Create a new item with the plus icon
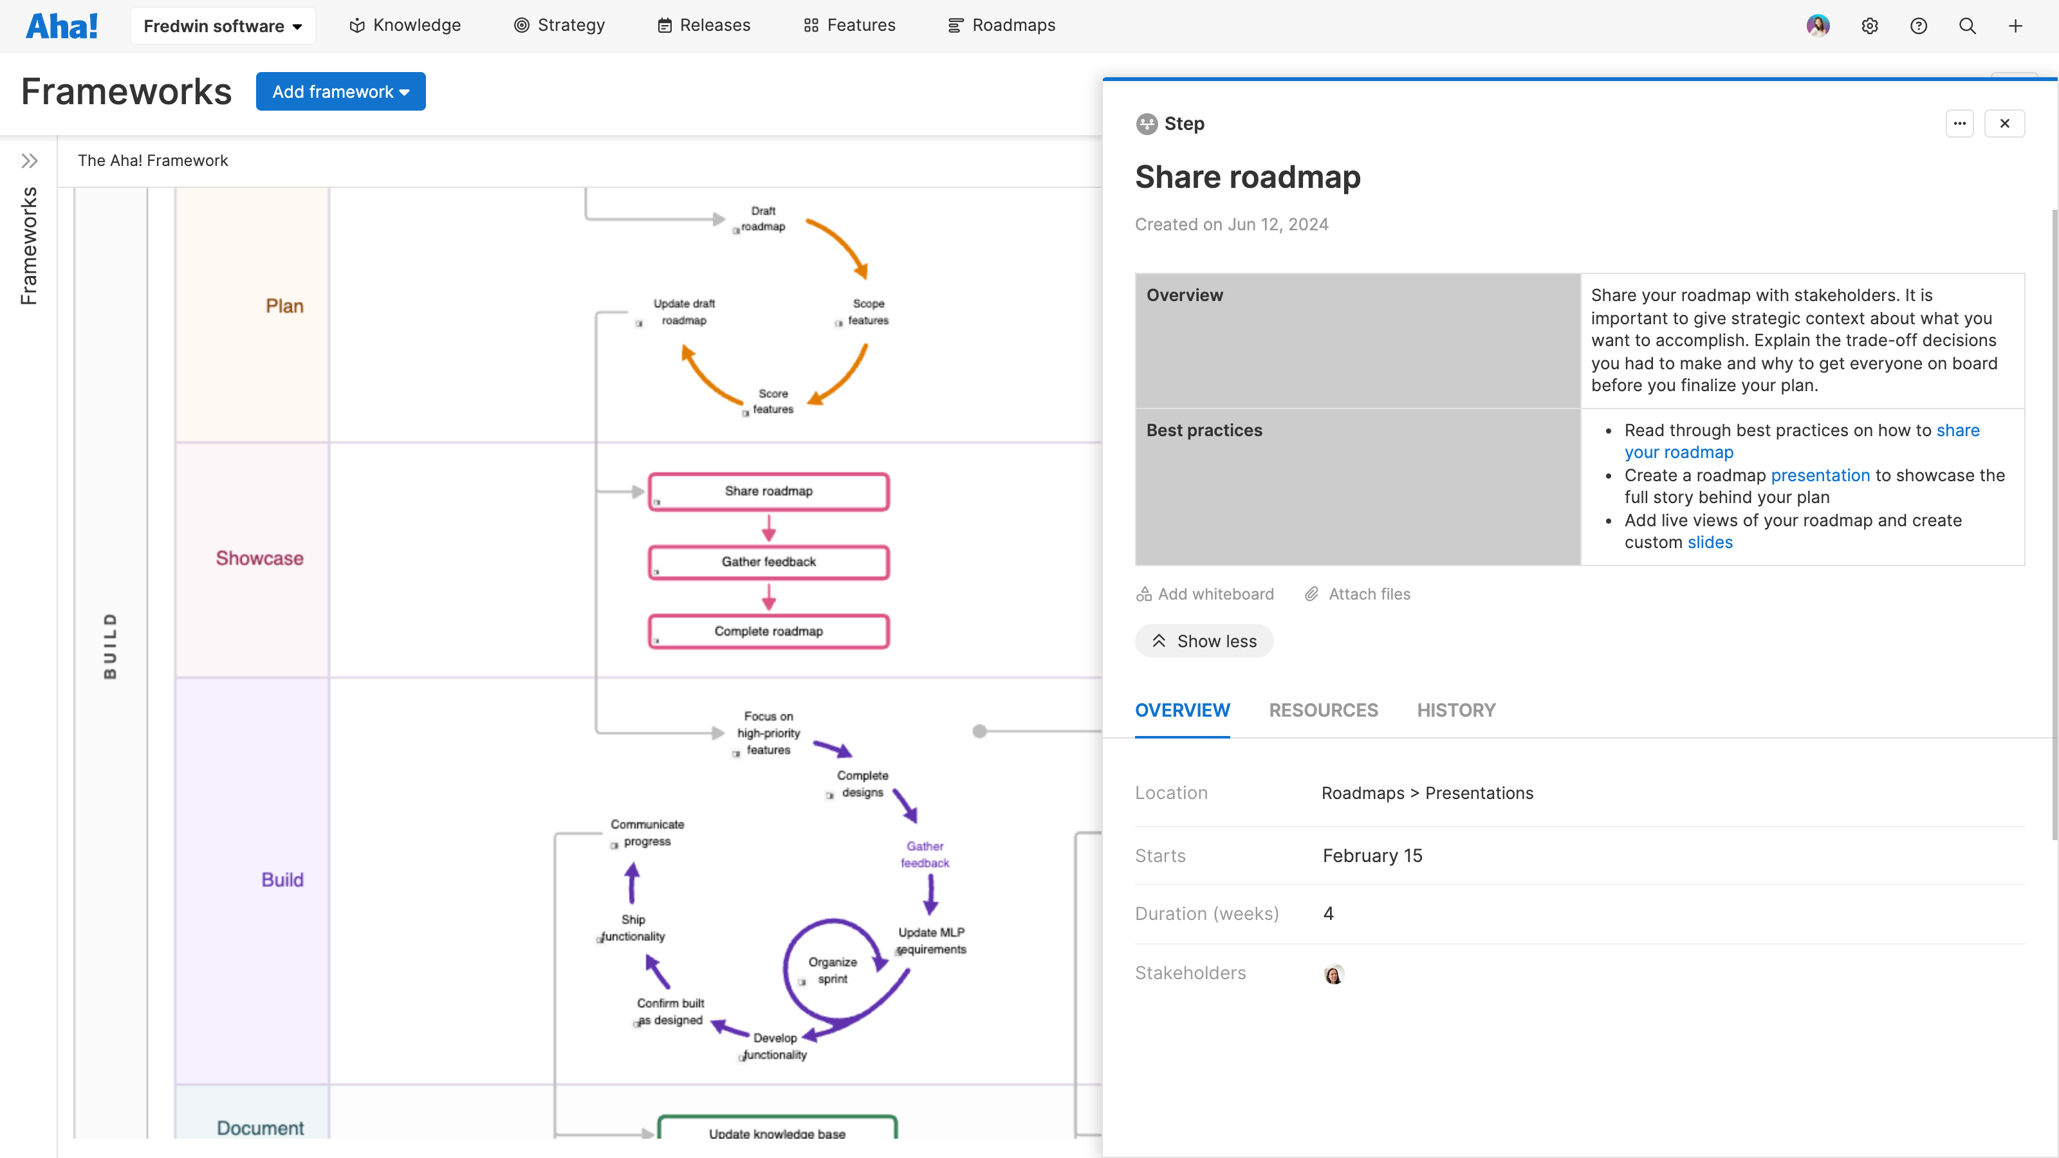 [x=2015, y=26]
